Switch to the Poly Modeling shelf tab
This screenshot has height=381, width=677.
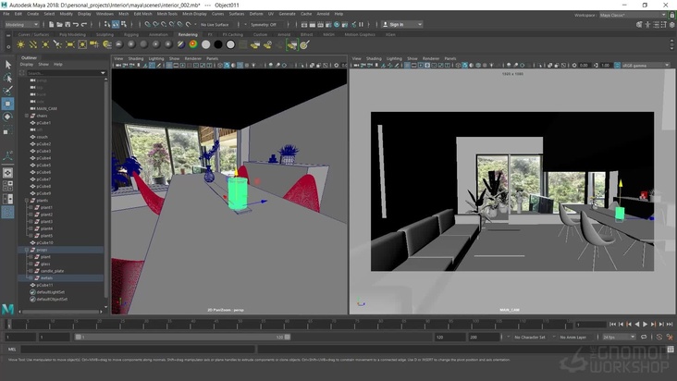point(72,34)
